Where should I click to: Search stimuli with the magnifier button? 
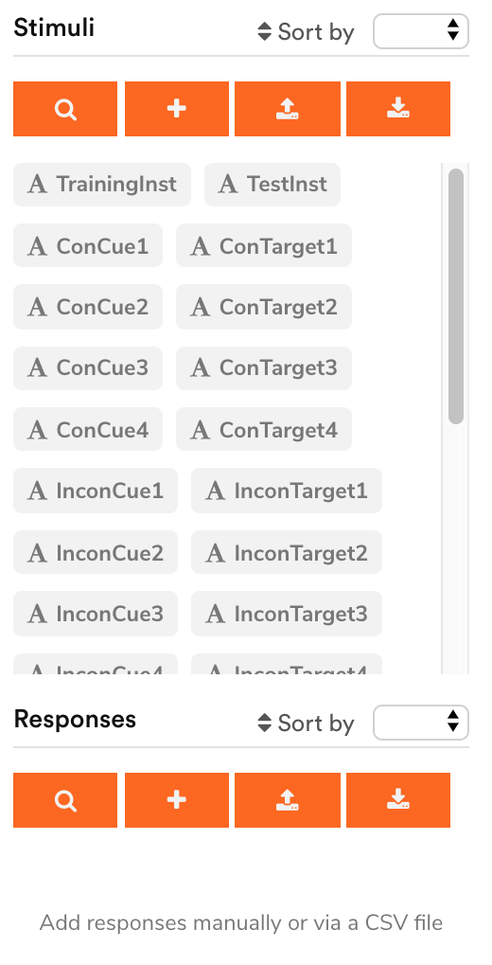(x=65, y=109)
